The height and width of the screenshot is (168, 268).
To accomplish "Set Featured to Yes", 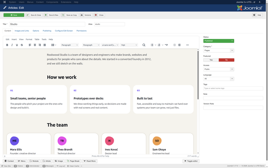I will [211, 60].
